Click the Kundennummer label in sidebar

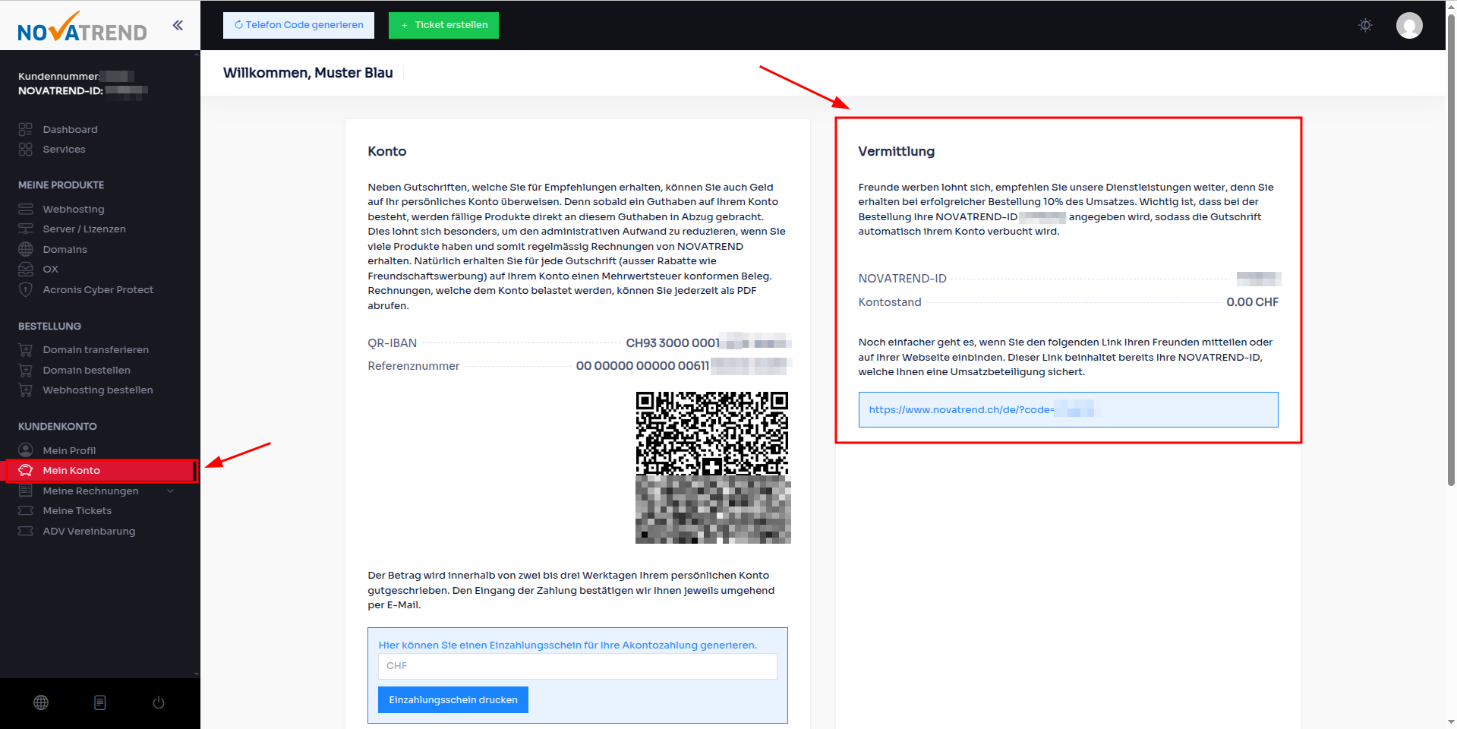pos(58,76)
